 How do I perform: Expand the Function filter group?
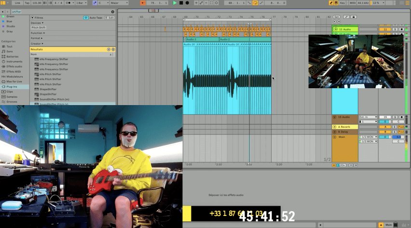(37, 33)
